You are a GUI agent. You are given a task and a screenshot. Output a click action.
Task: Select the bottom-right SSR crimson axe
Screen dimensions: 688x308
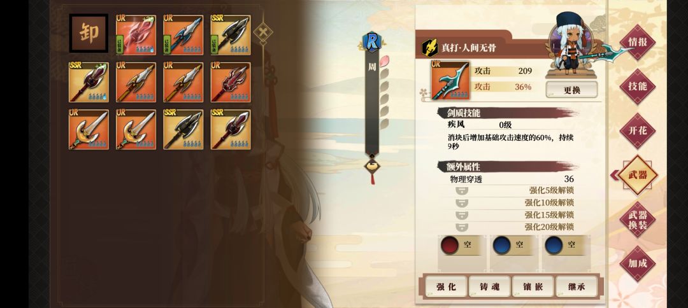pyautogui.click(x=231, y=130)
